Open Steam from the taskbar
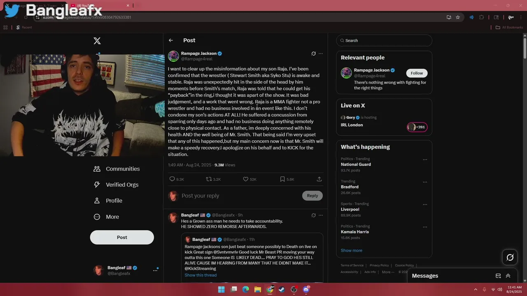The height and width of the screenshot is (296, 527). click(x=282, y=289)
